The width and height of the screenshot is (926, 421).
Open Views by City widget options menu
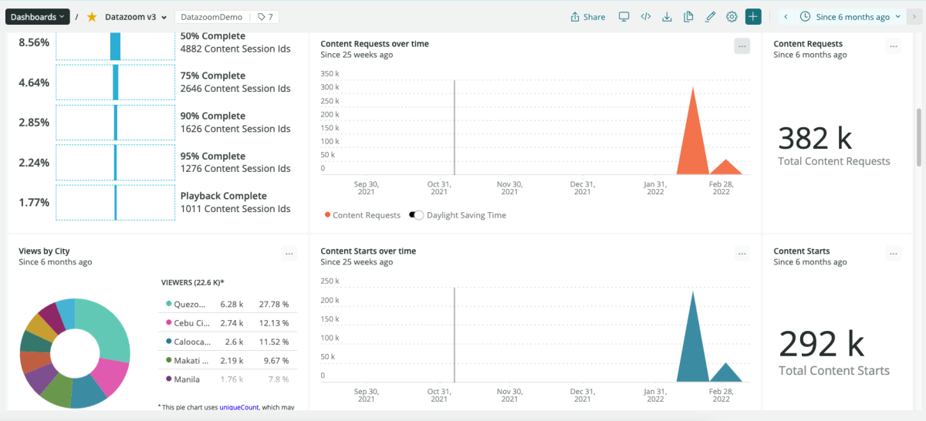[289, 254]
